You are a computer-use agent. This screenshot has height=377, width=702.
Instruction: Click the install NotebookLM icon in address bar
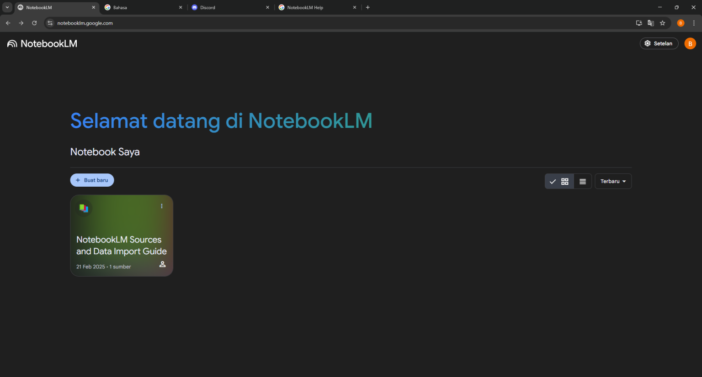(638, 23)
